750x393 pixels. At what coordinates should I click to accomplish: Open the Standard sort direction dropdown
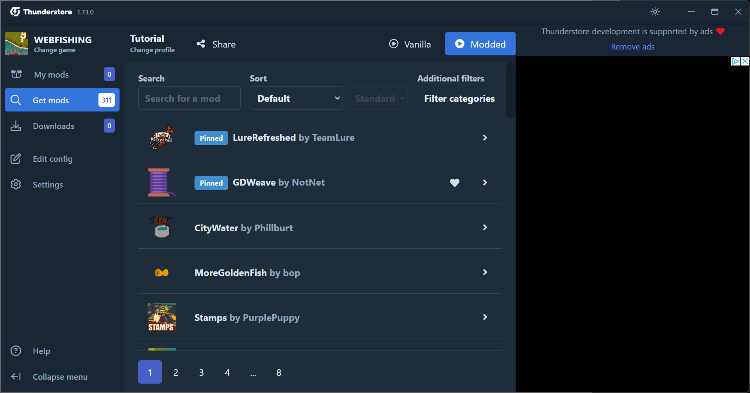378,98
